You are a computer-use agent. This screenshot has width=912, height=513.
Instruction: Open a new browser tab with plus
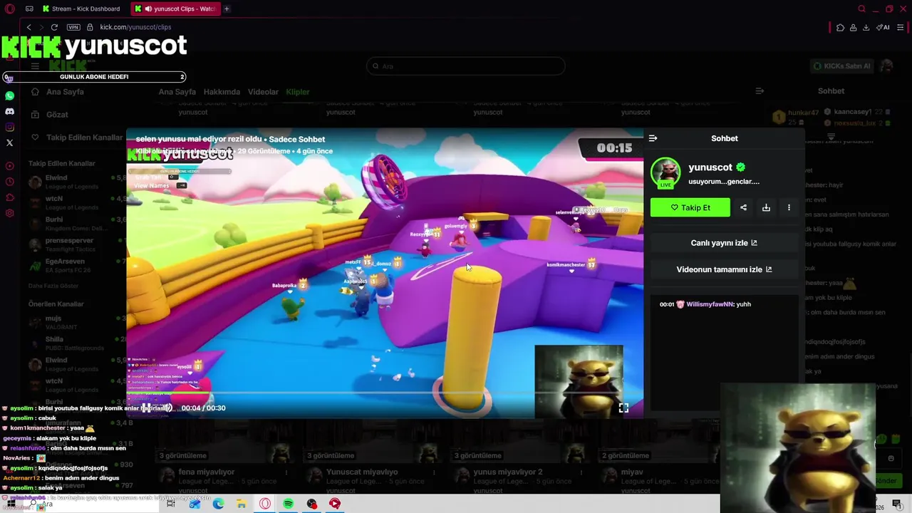click(x=227, y=9)
